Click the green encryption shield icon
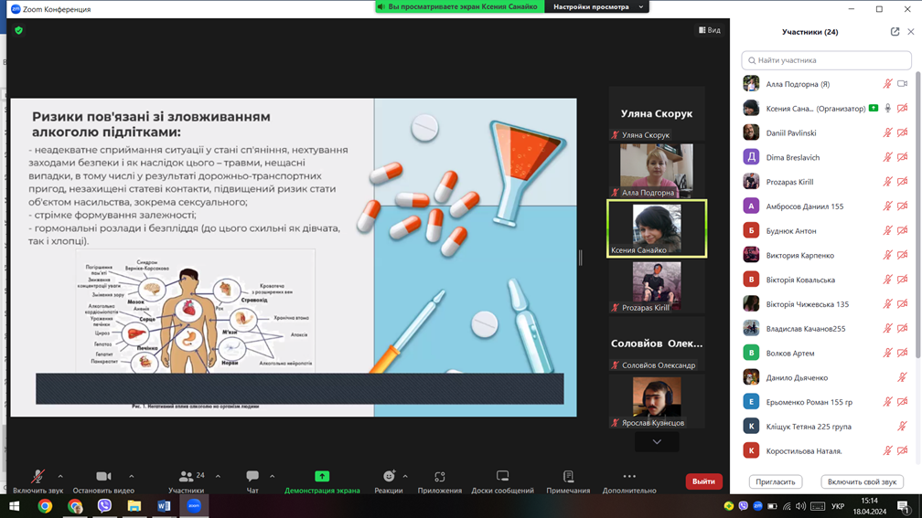 (19, 30)
